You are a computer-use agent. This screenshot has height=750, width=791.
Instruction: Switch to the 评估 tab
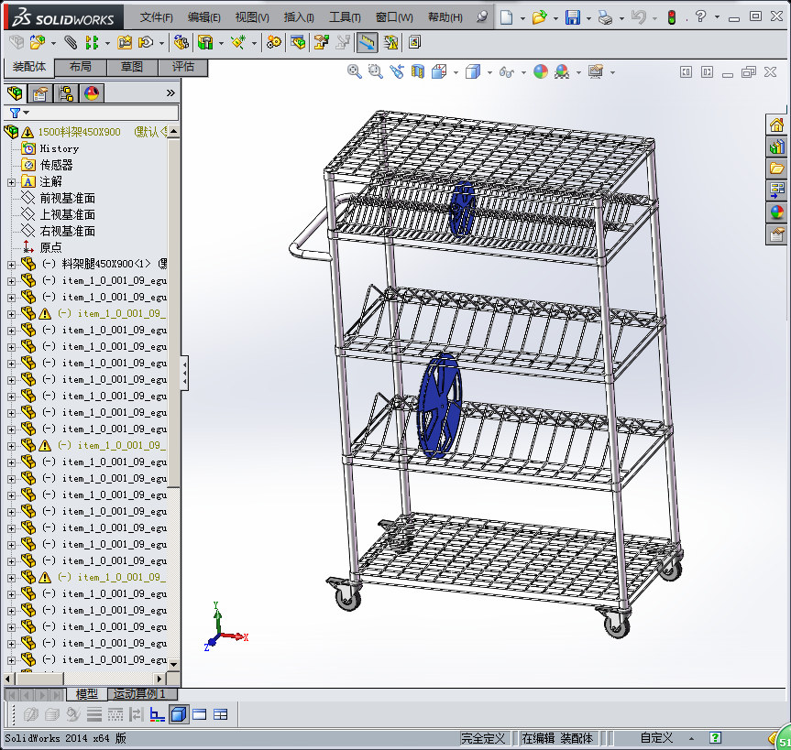pos(183,67)
